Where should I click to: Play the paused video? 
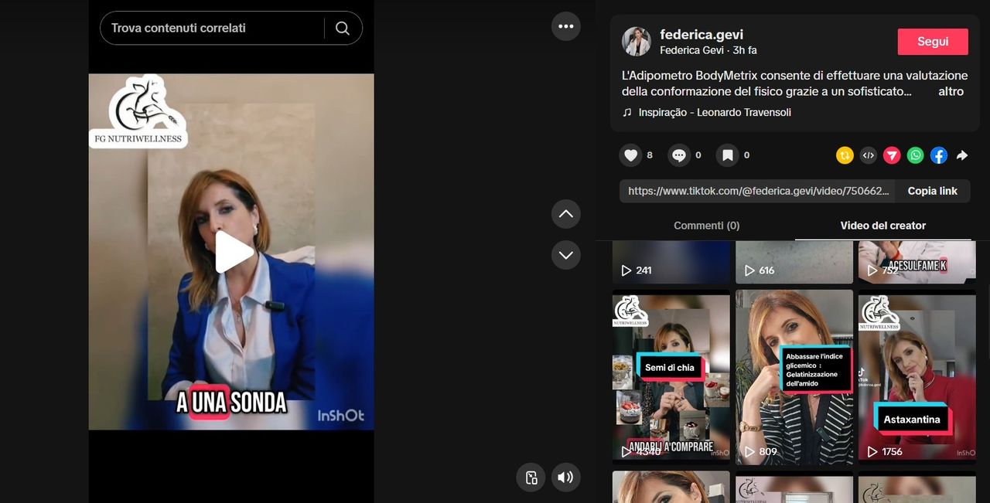(x=232, y=252)
